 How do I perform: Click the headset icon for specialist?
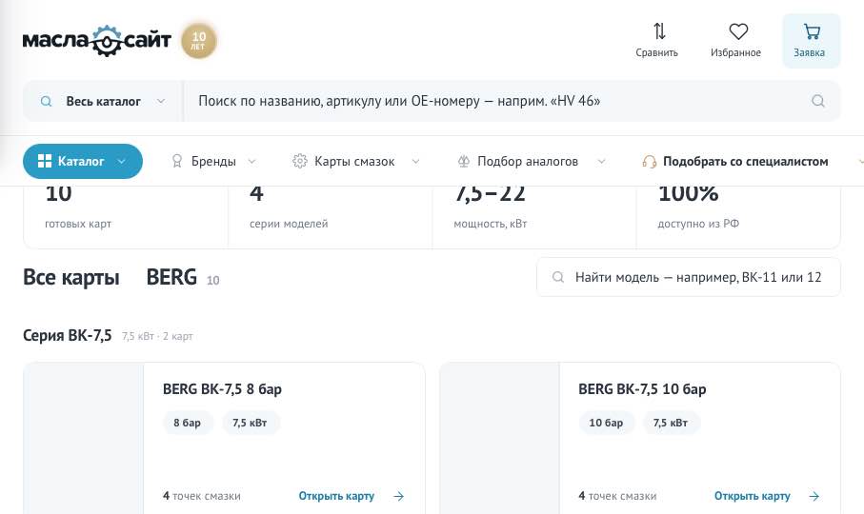(x=650, y=161)
